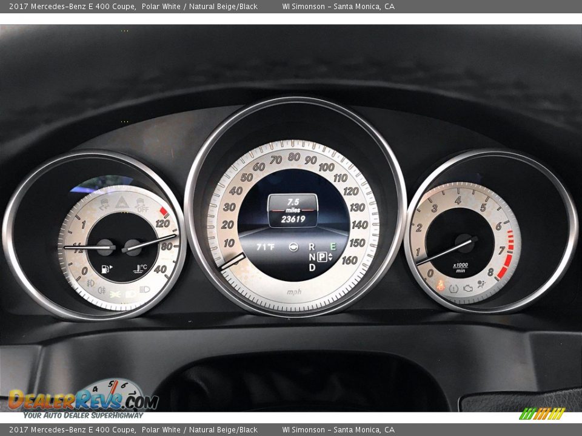This screenshot has width=582, height=436.
Task: Click the speedometer needle
Action: click(x=233, y=262)
